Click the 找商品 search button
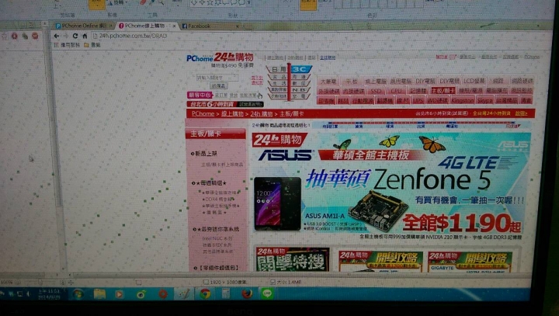Screen dimensions: 559x316 point(218,85)
